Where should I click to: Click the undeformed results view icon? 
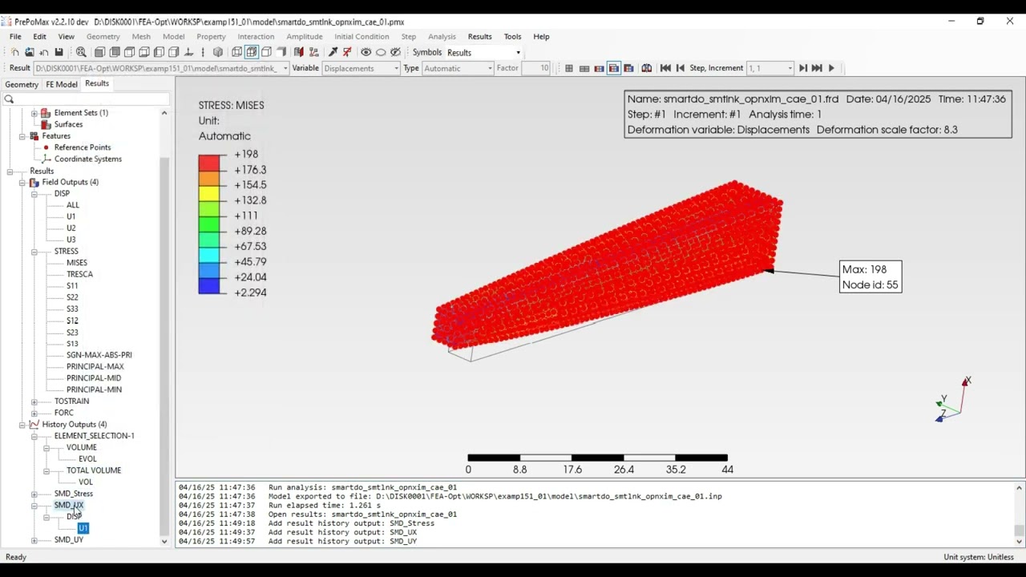[569, 68]
